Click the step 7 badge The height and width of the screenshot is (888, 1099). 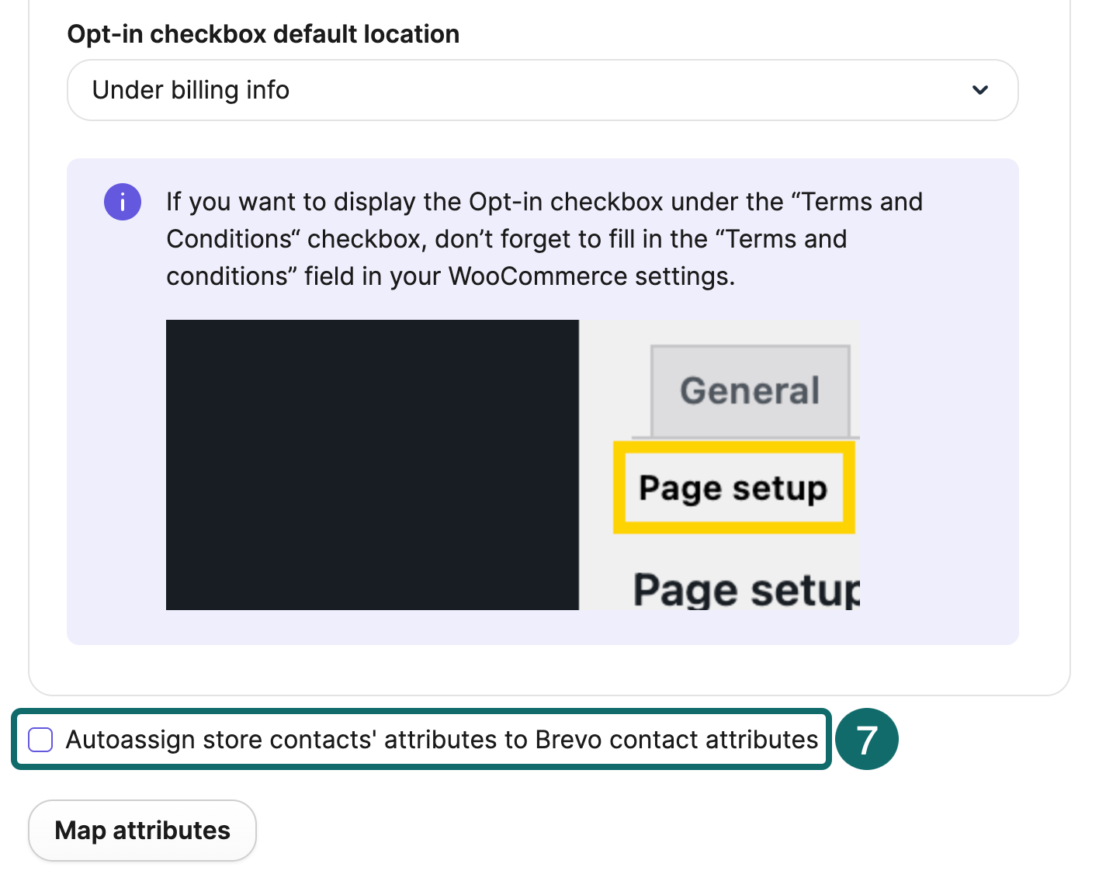click(867, 739)
